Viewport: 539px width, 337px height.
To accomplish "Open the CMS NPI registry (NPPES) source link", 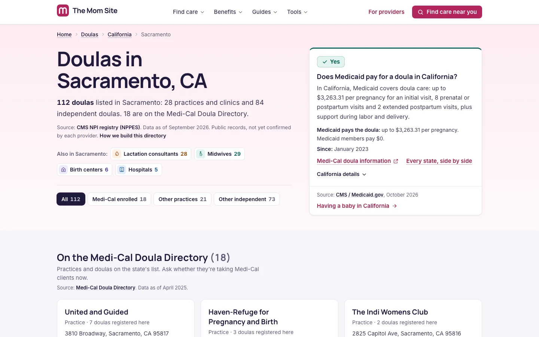I will 108,127.
